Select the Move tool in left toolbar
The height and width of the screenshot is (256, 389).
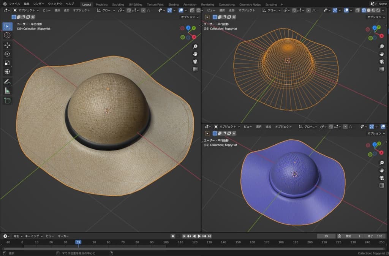(x=8, y=45)
